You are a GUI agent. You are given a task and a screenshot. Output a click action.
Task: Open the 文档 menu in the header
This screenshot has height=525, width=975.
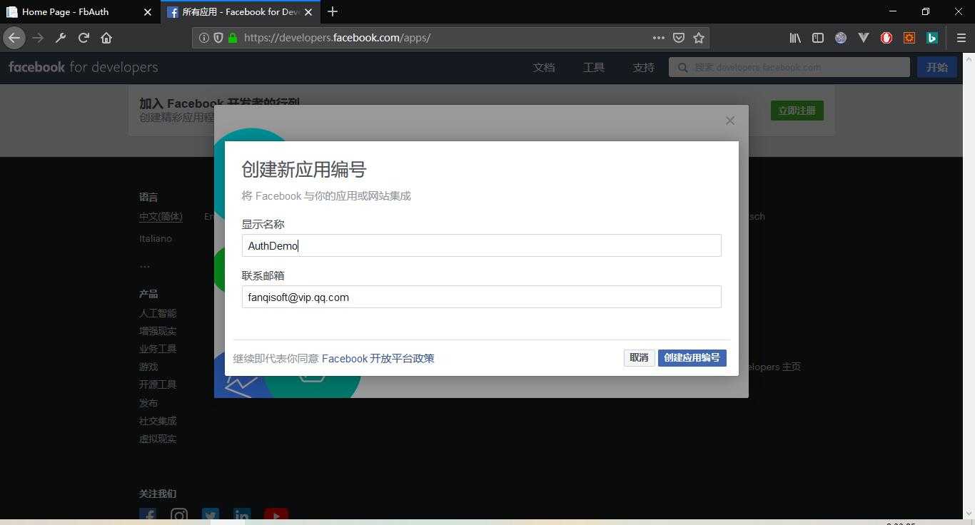point(544,67)
